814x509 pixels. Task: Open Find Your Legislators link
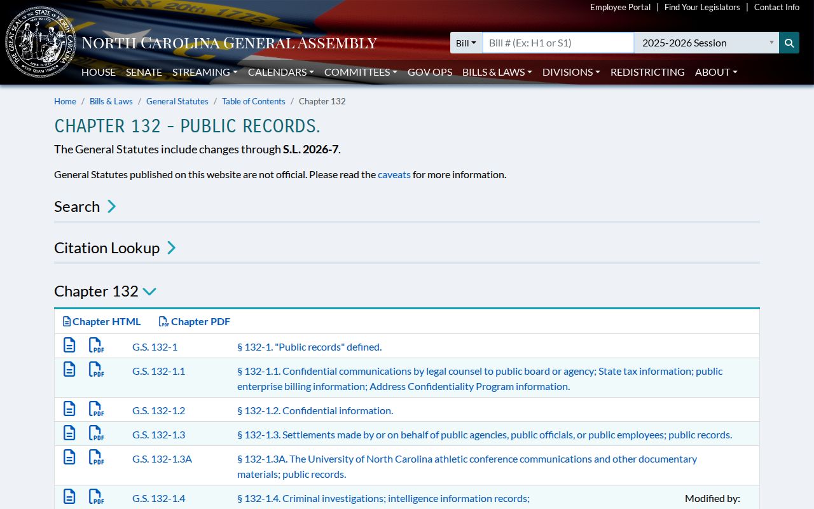click(702, 7)
